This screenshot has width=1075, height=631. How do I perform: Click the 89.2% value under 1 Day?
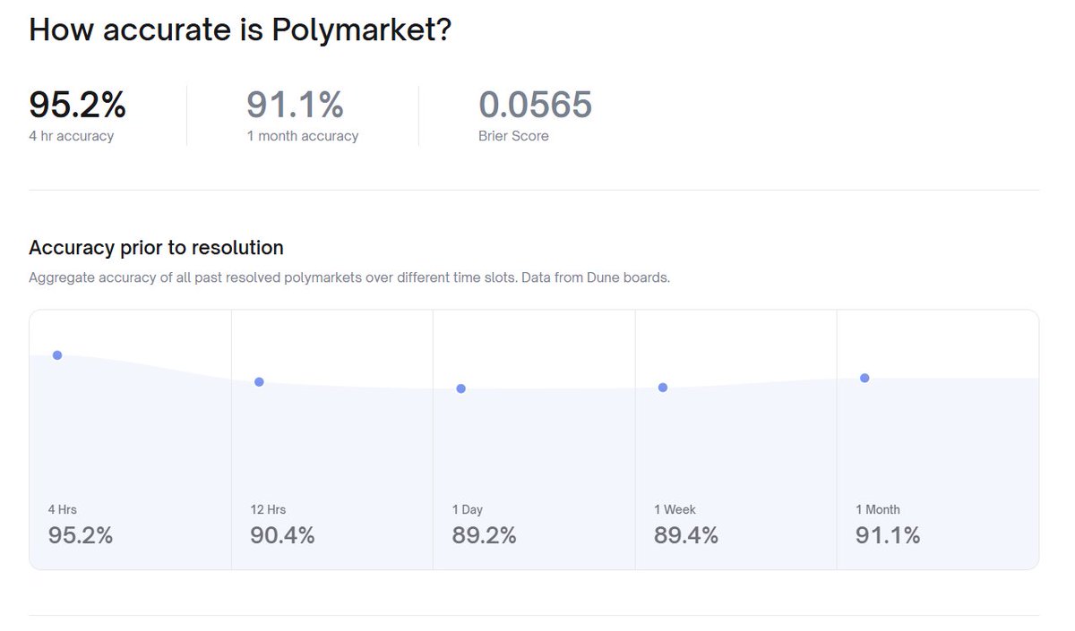click(485, 536)
